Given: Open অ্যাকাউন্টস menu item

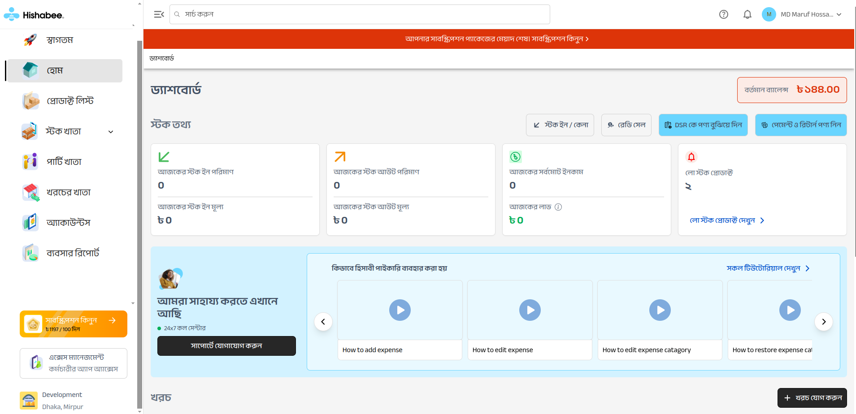Looking at the screenshot, I should point(65,223).
